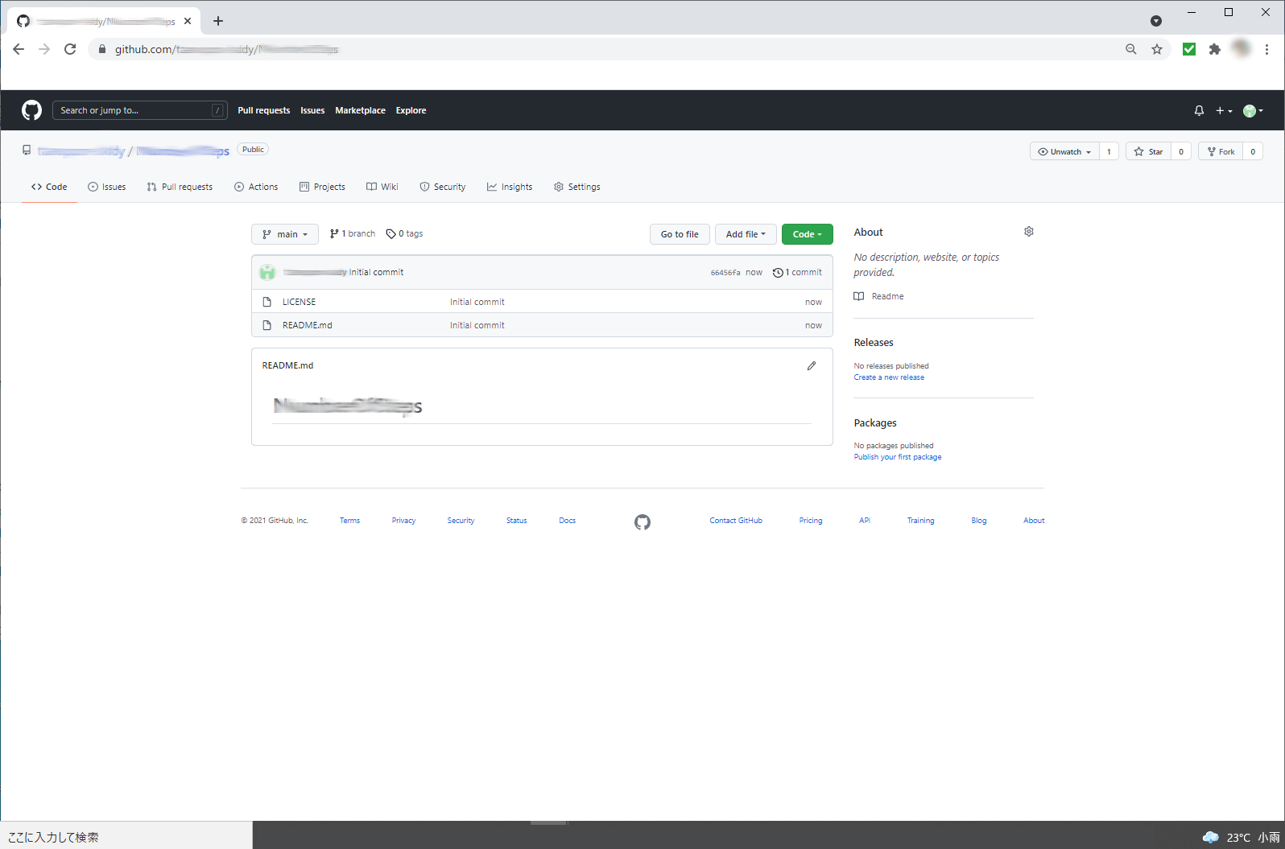Open the Settings tab

point(576,187)
